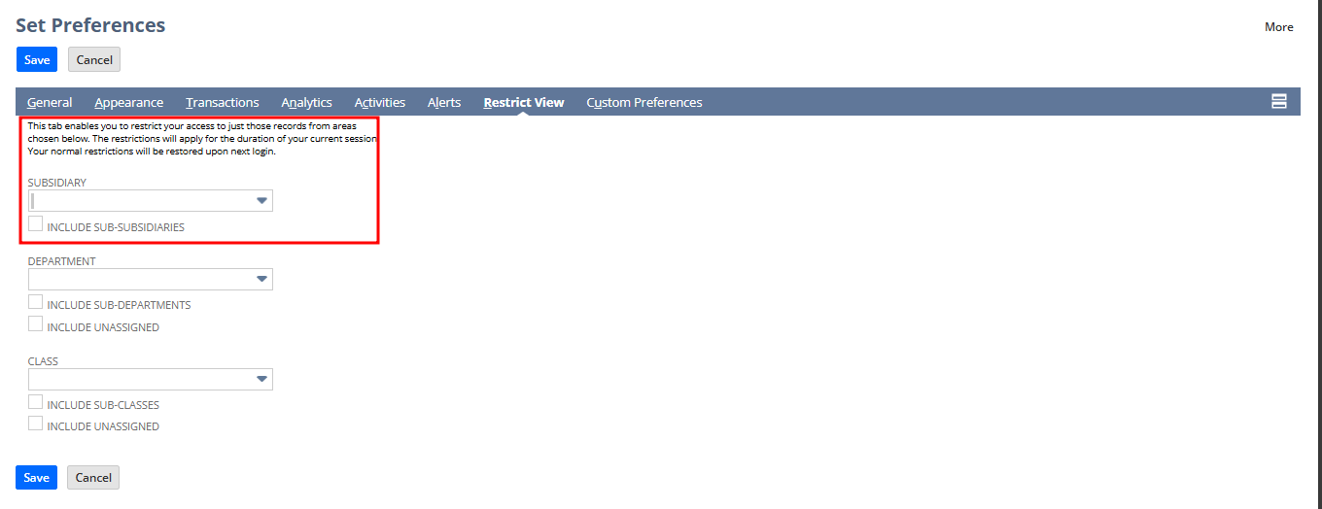Open the Activities tab
Image resolution: width=1322 pixels, height=509 pixels.
[380, 103]
